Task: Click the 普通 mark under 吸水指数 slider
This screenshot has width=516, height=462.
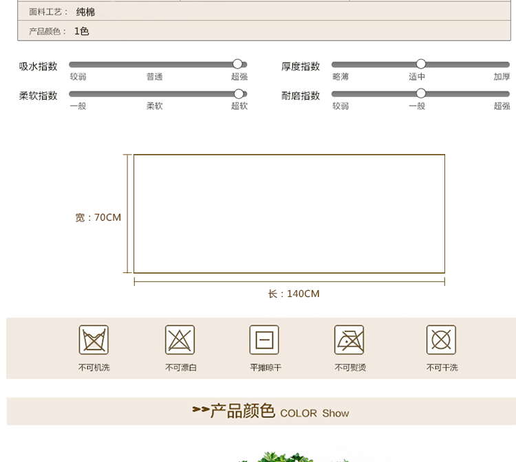Action: 154,77
